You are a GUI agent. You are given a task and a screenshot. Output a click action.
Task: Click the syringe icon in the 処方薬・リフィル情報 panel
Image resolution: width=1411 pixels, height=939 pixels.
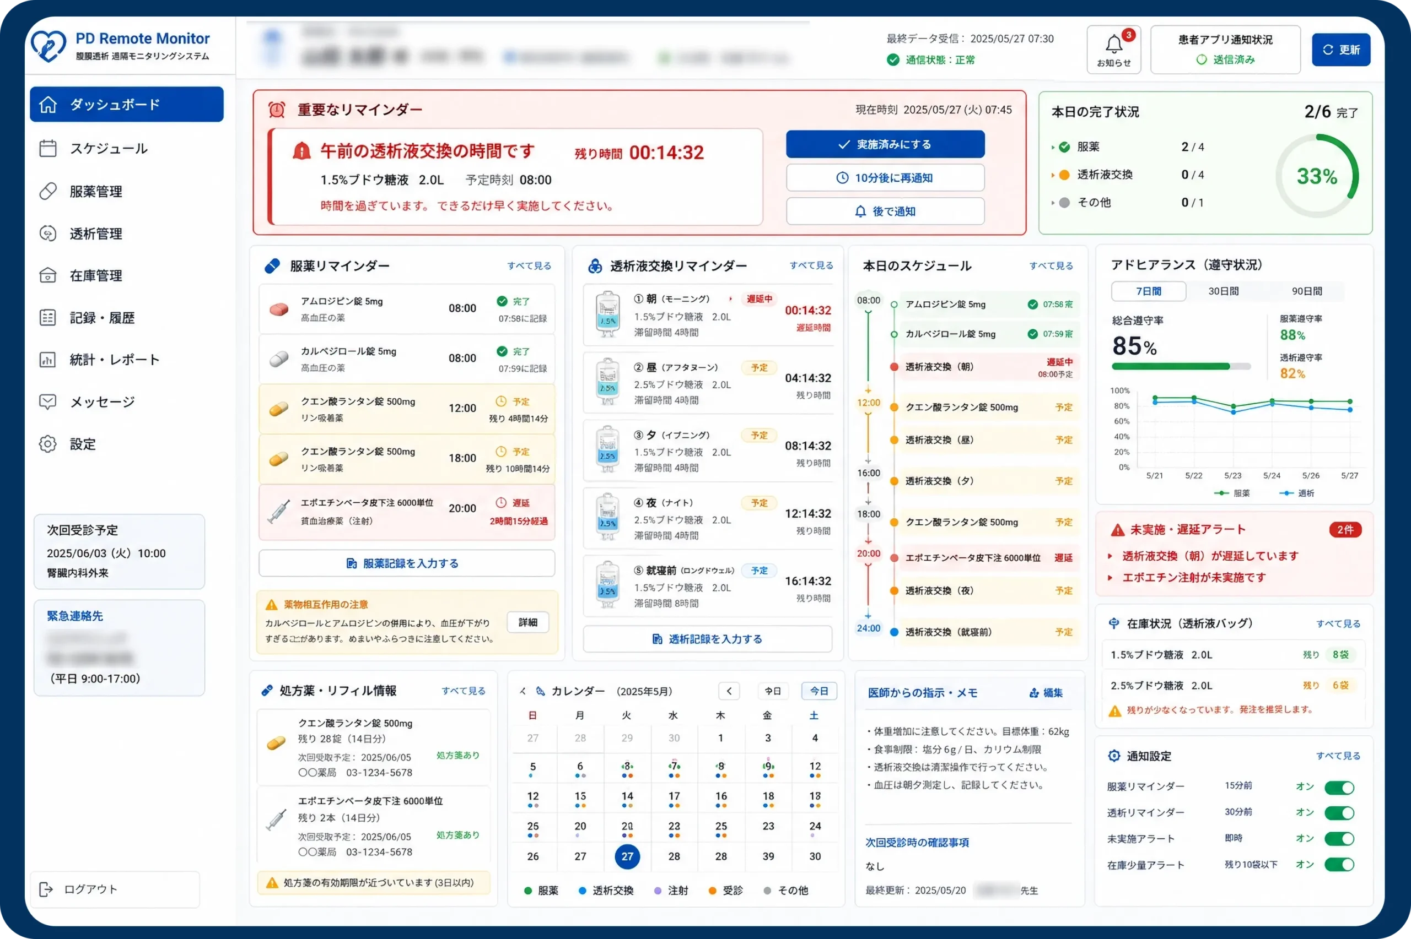[276, 820]
